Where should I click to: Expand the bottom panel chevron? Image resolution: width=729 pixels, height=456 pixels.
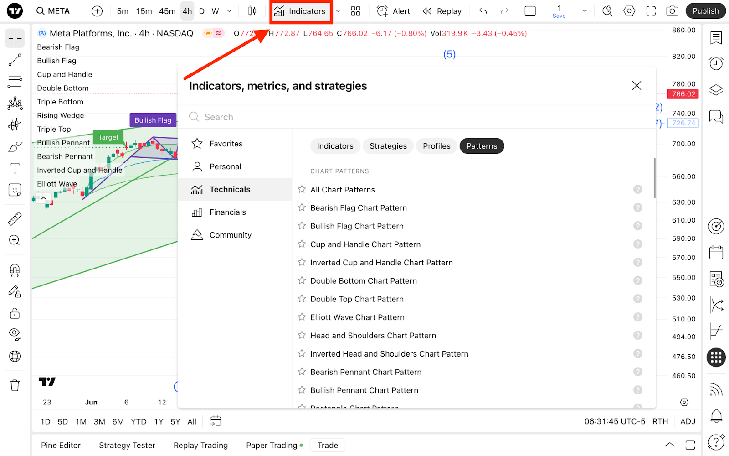point(669,445)
